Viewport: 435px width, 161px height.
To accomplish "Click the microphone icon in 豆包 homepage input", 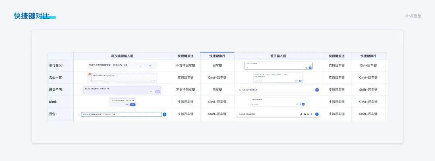I will click(311, 114).
